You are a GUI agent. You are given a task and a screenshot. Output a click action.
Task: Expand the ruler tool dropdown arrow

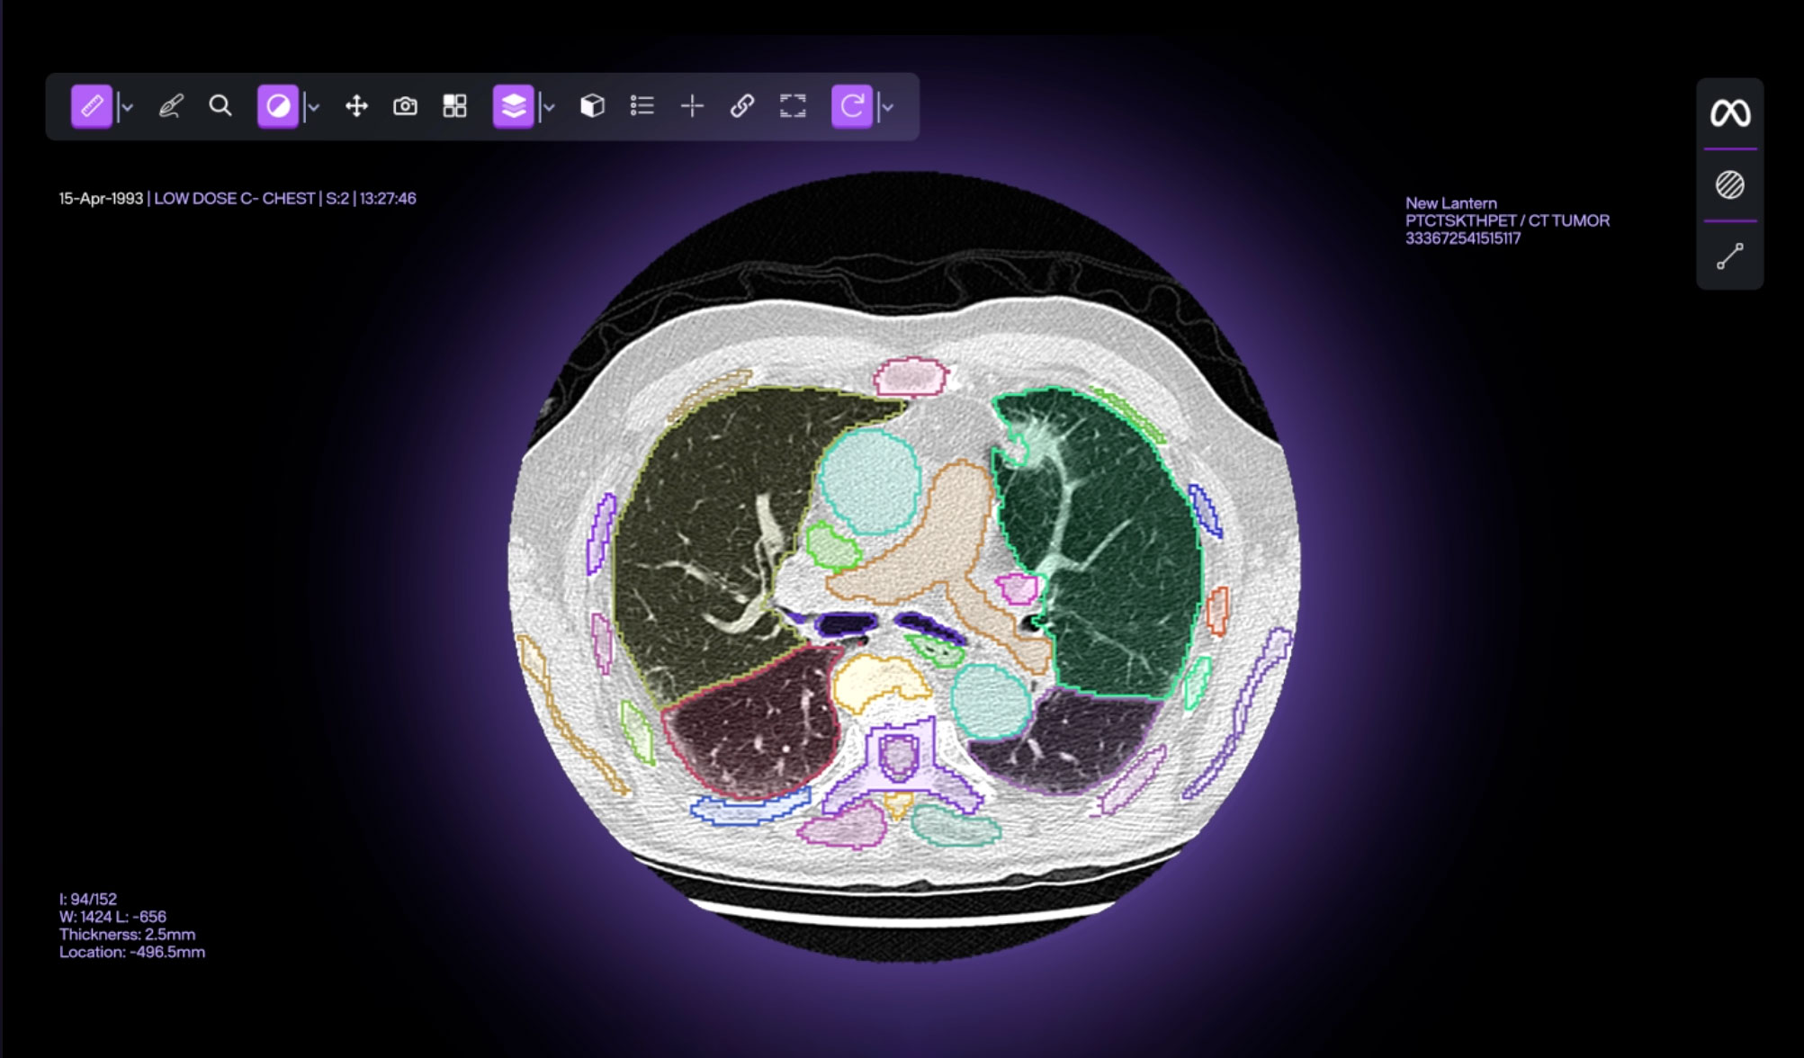coord(128,108)
